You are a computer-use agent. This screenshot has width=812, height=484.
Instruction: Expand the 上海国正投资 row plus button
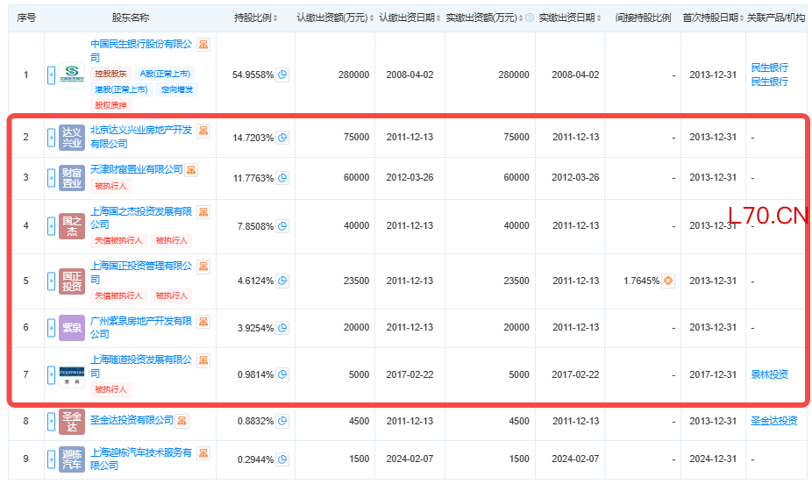(x=51, y=281)
